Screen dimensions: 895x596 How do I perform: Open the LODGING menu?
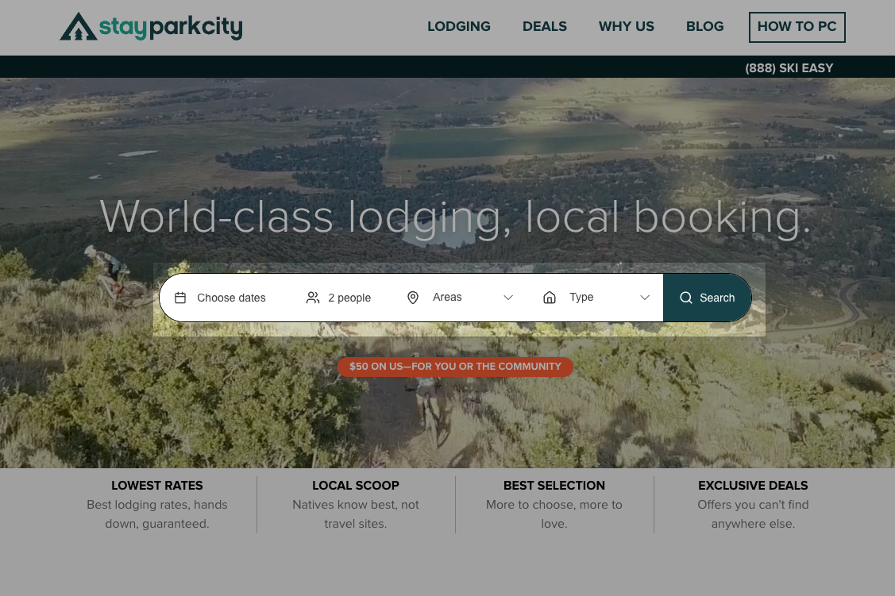click(x=459, y=27)
